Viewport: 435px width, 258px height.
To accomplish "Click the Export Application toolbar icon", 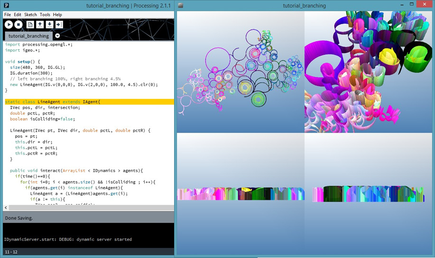I will 59,25.
